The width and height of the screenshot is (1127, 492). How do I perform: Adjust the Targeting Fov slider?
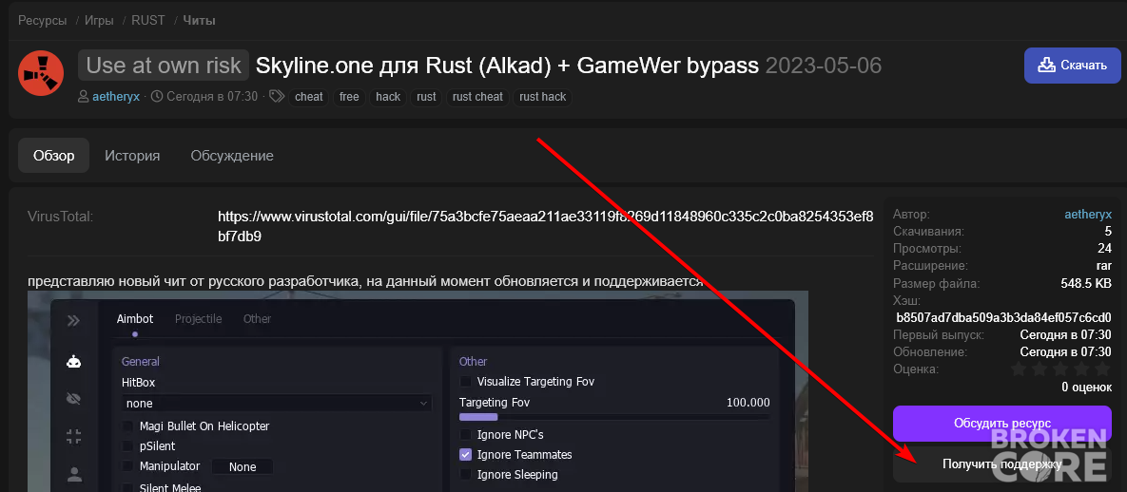click(614, 417)
